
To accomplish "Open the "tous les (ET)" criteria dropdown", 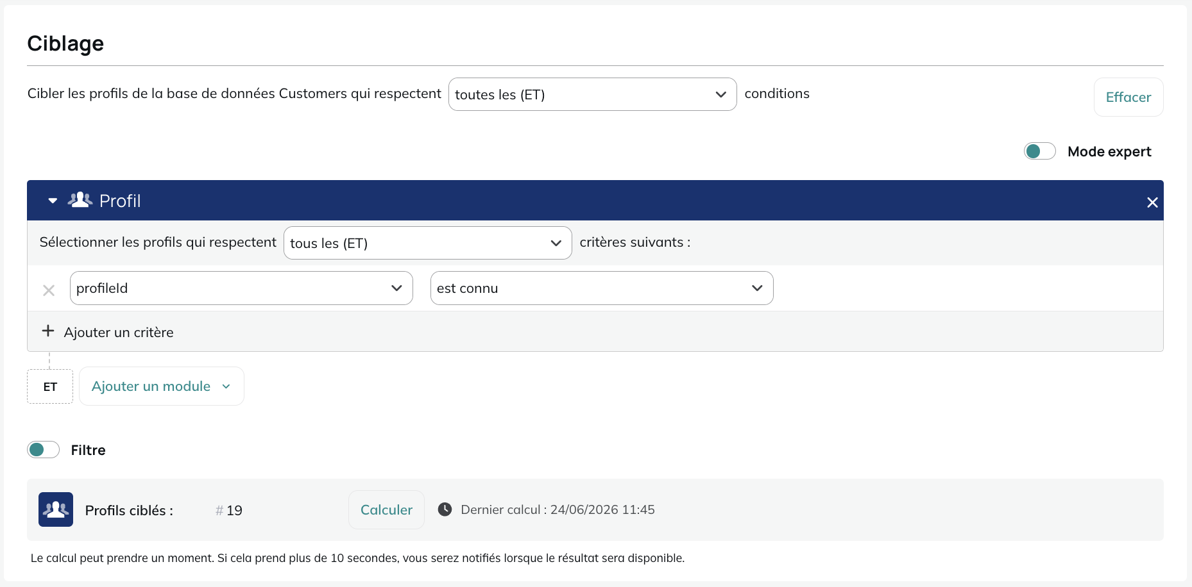I will [427, 243].
